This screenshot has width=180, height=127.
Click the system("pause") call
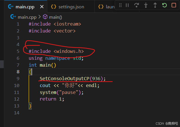coord(62,92)
